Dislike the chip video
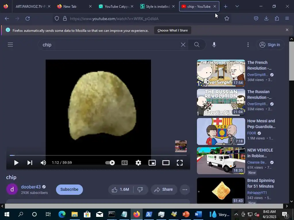This screenshot has width=294, height=220. (140, 190)
